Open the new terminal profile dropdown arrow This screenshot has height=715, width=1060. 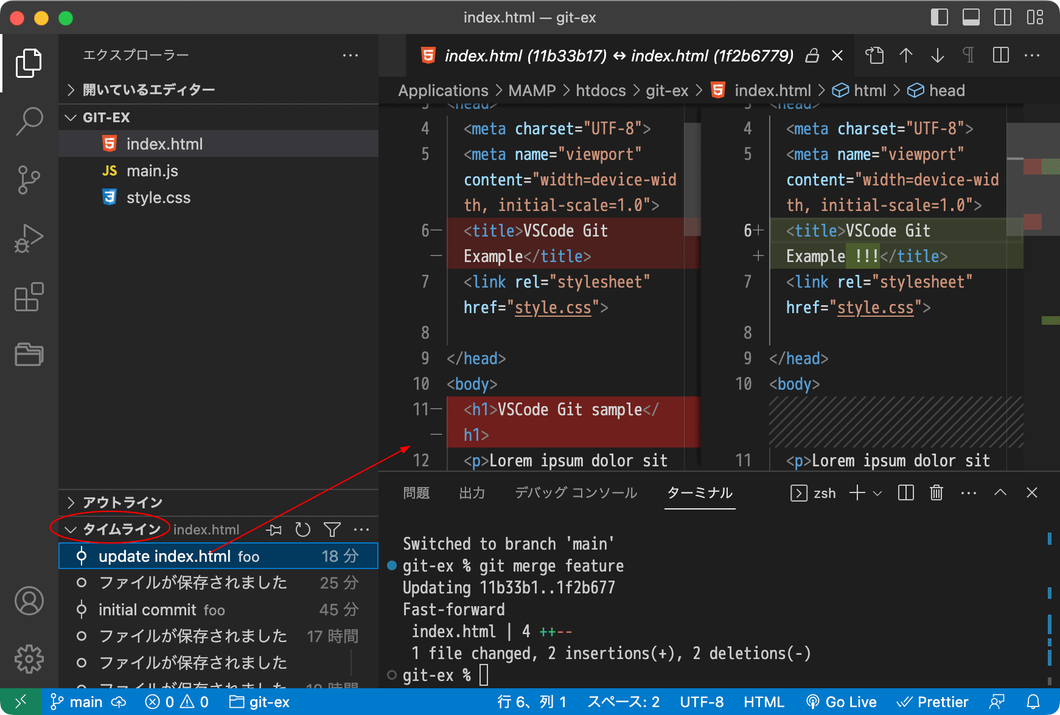877,493
